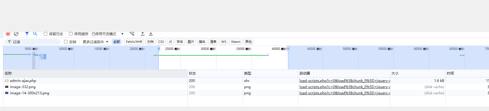The width and height of the screenshot is (489, 111).
Task: Open network conditions wifi icon
Action: click(132, 34)
